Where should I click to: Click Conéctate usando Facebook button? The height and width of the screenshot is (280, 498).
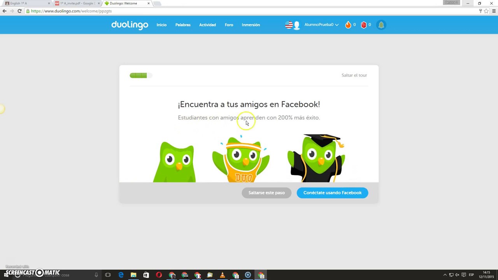(x=332, y=193)
